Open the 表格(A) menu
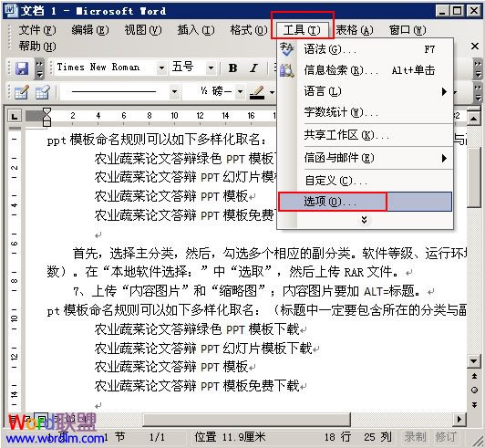The height and width of the screenshot is (448, 485). coord(355,30)
